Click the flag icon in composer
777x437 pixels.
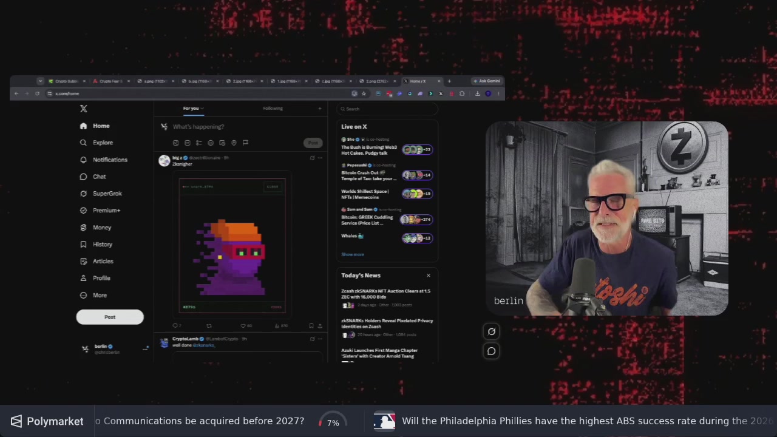tap(245, 143)
